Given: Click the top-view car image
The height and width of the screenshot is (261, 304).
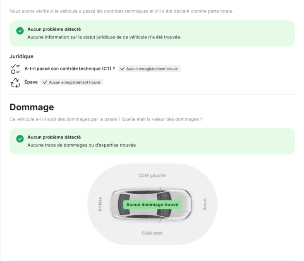Looking at the screenshot, I should 152,204.
